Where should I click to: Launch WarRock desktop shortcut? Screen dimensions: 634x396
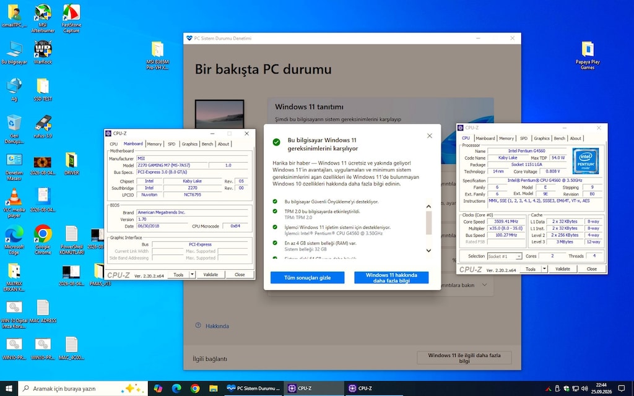43,53
